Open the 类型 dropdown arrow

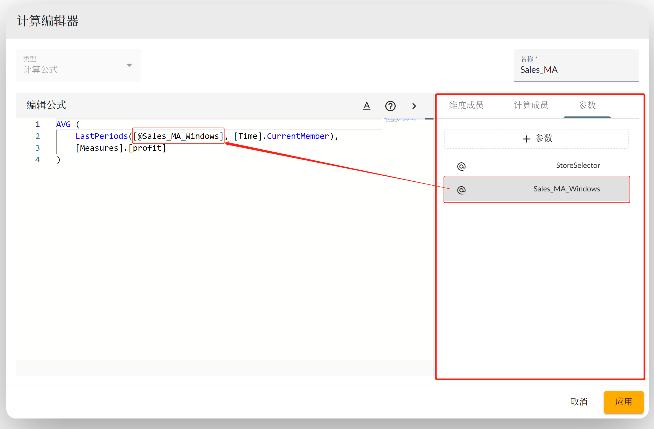(129, 65)
